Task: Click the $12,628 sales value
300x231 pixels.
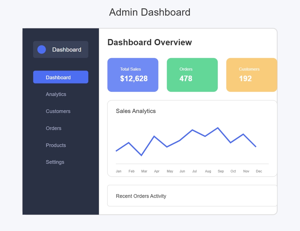Action: coord(134,79)
